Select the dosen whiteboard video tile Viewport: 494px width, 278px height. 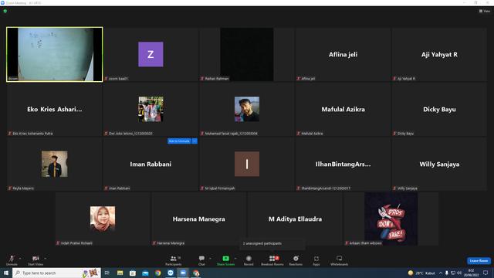pyautogui.click(x=55, y=54)
